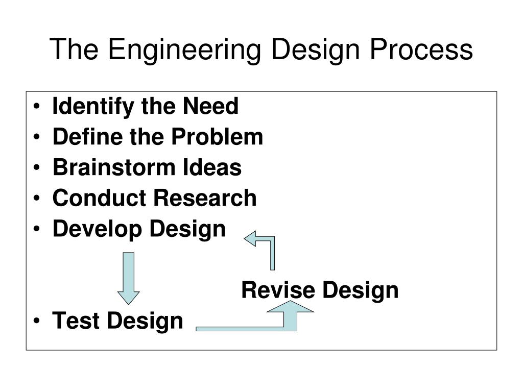The image size is (523, 392).
Task: Click the Brainstorm Ideas bullet text
Action: tap(147, 167)
